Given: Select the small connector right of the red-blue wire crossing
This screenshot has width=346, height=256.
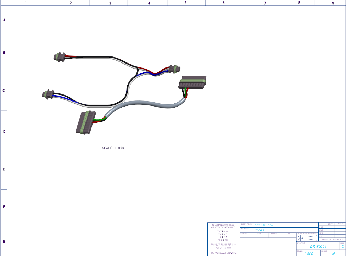Looking at the screenshot, I should 174,69.
